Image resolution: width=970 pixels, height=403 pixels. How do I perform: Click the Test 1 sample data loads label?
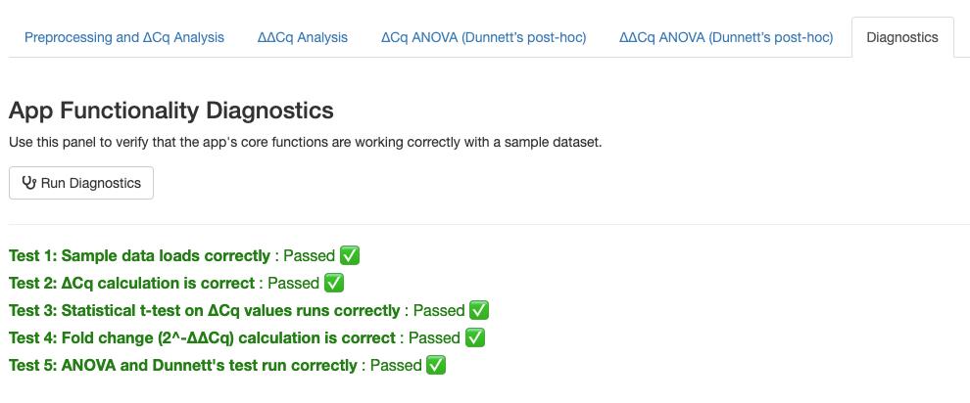click(139, 255)
